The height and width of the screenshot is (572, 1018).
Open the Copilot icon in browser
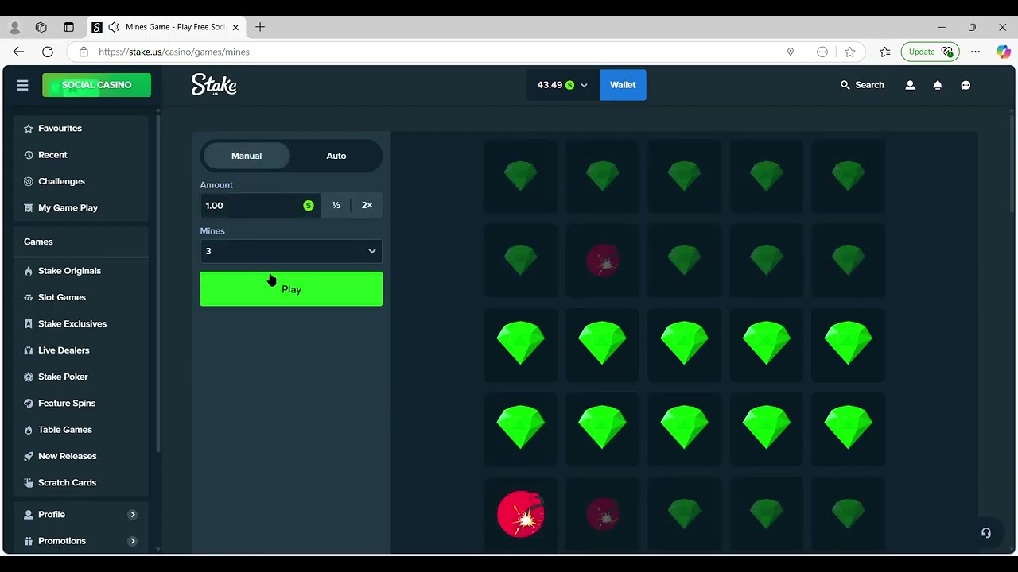1003,52
